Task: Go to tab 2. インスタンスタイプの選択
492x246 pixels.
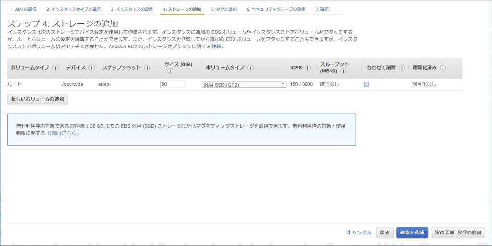Action: pyautogui.click(x=74, y=10)
